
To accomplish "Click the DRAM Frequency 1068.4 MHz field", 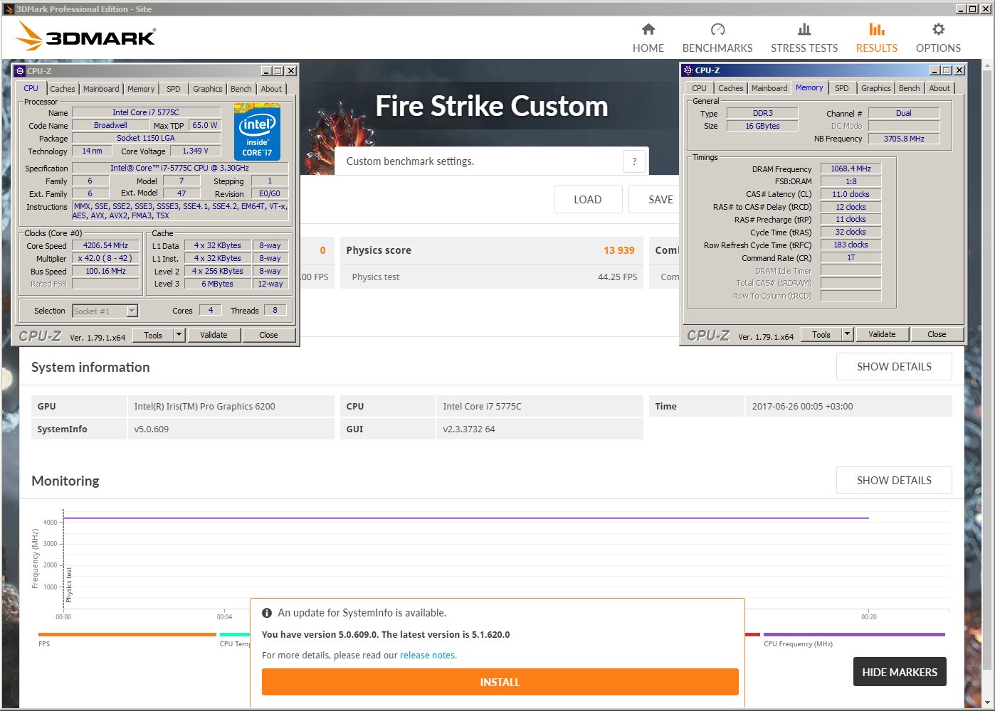I will click(851, 169).
